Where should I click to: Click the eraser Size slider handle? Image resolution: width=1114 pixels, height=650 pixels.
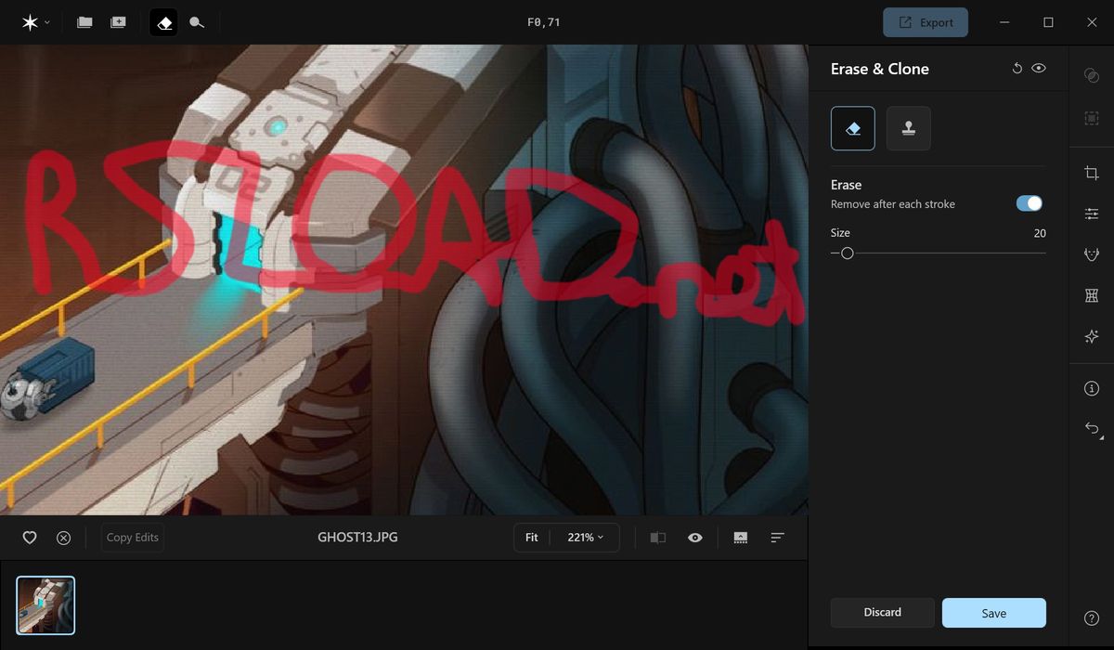click(847, 253)
